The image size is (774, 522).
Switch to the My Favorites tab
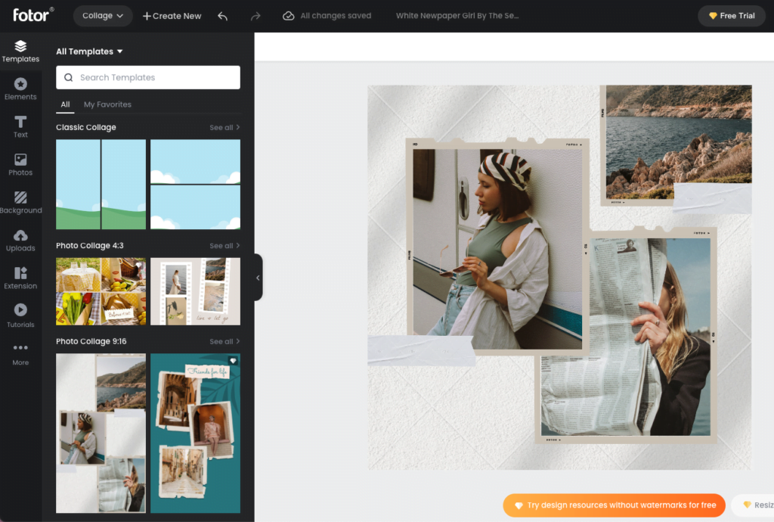(107, 104)
